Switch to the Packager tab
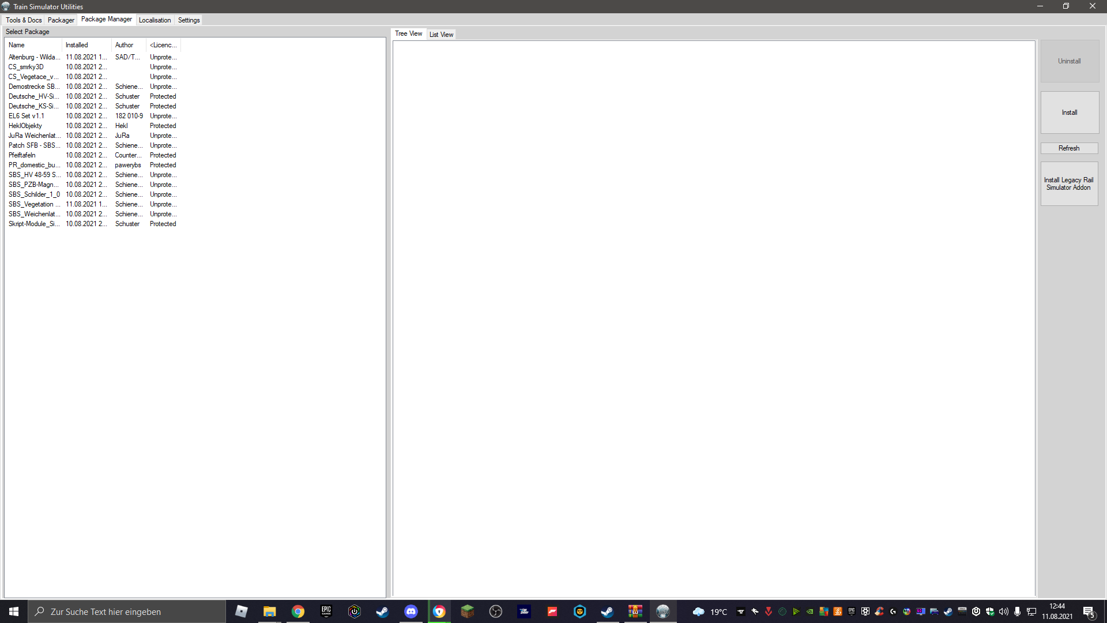Image resolution: width=1107 pixels, height=623 pixels. coord(61,20)
